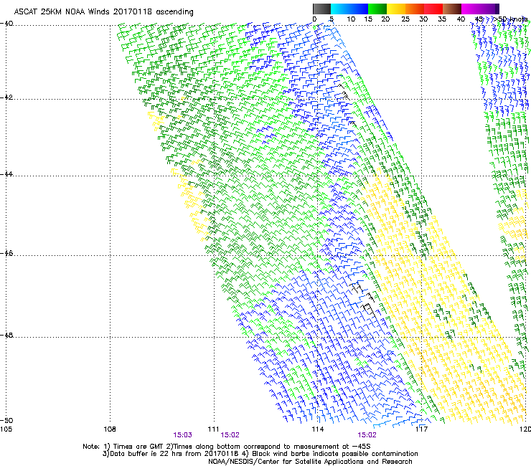This screenshot has width=531, height=466.
Task: Click the legend value 25
Action: pyautogui.click(x=405, y=19)
